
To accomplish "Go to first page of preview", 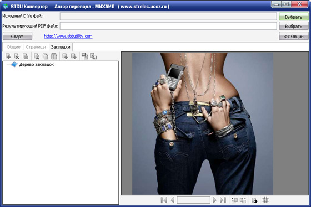I will tap(164, 200).
